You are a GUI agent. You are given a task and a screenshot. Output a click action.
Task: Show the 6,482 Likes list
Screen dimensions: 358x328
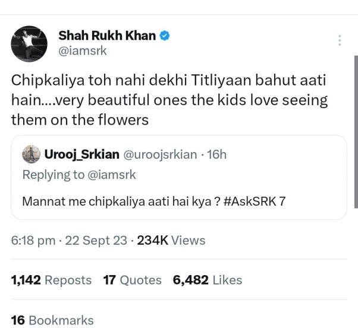click(x=208, y=280)
